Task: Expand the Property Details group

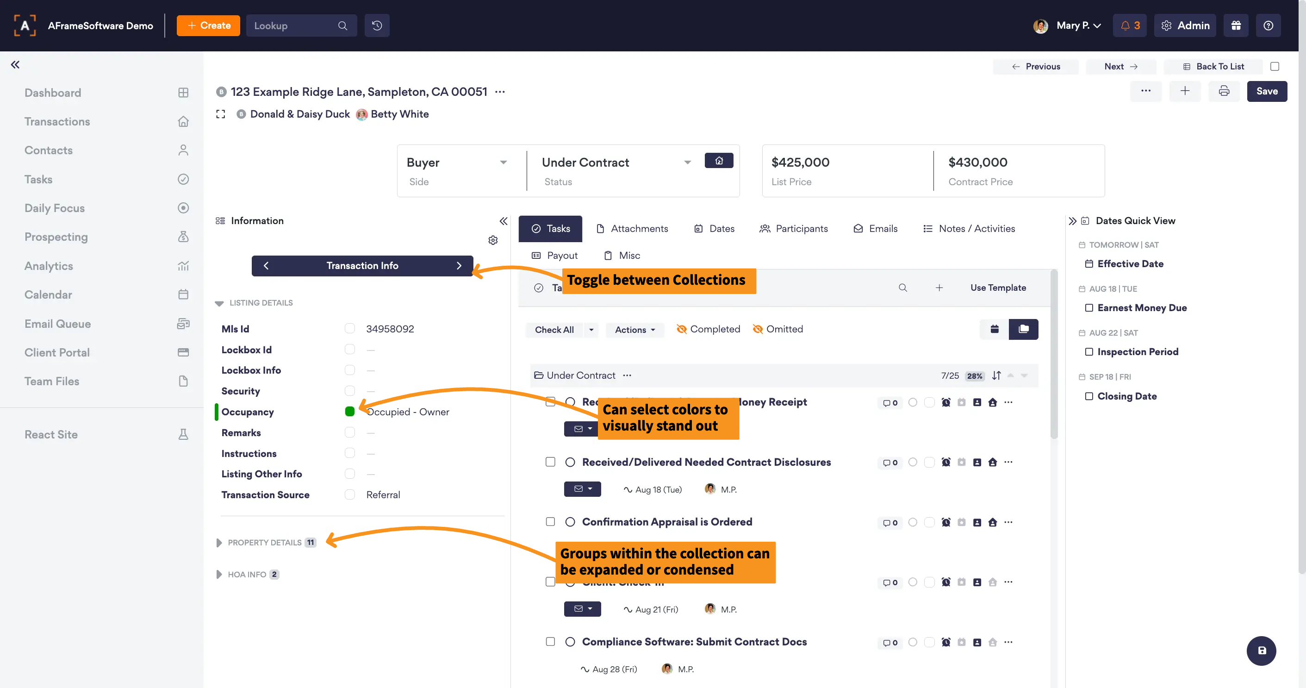Action: click(x=219, y=542)
